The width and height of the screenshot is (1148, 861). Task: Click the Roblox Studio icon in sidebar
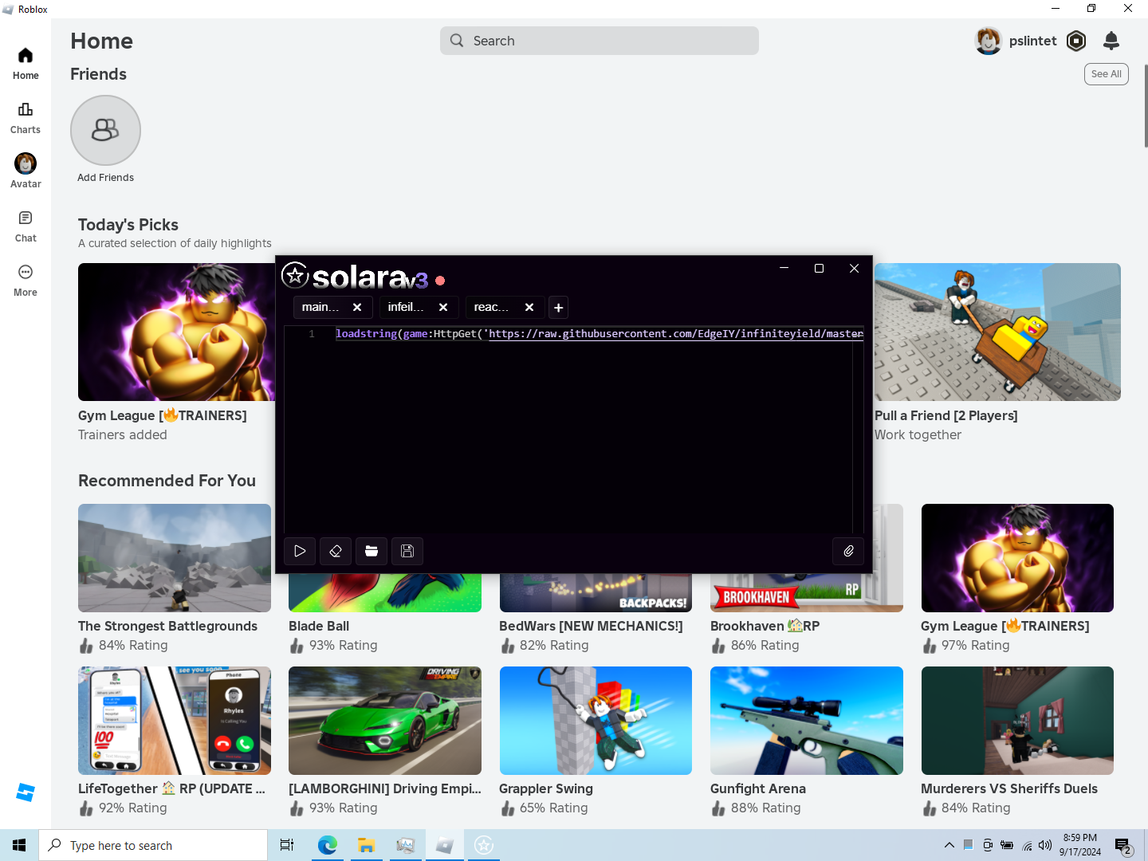pos(26,792)
